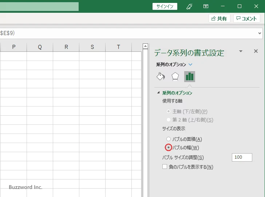Select the Series Options bar chart icon

(x=190, y=76)
